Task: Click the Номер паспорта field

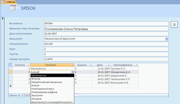Action: click(106, 59)
